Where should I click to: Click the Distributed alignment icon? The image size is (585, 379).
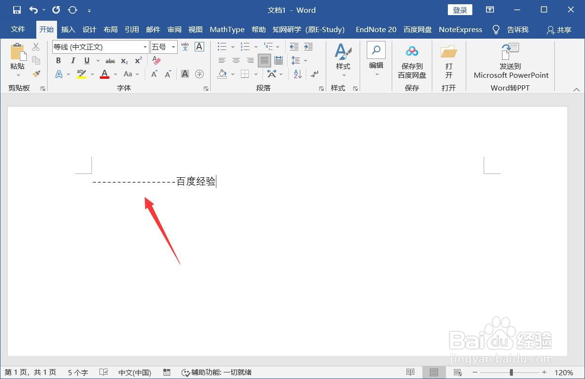coord(279,60)
